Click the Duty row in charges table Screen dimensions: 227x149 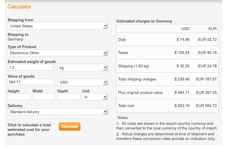pos(167,39)
